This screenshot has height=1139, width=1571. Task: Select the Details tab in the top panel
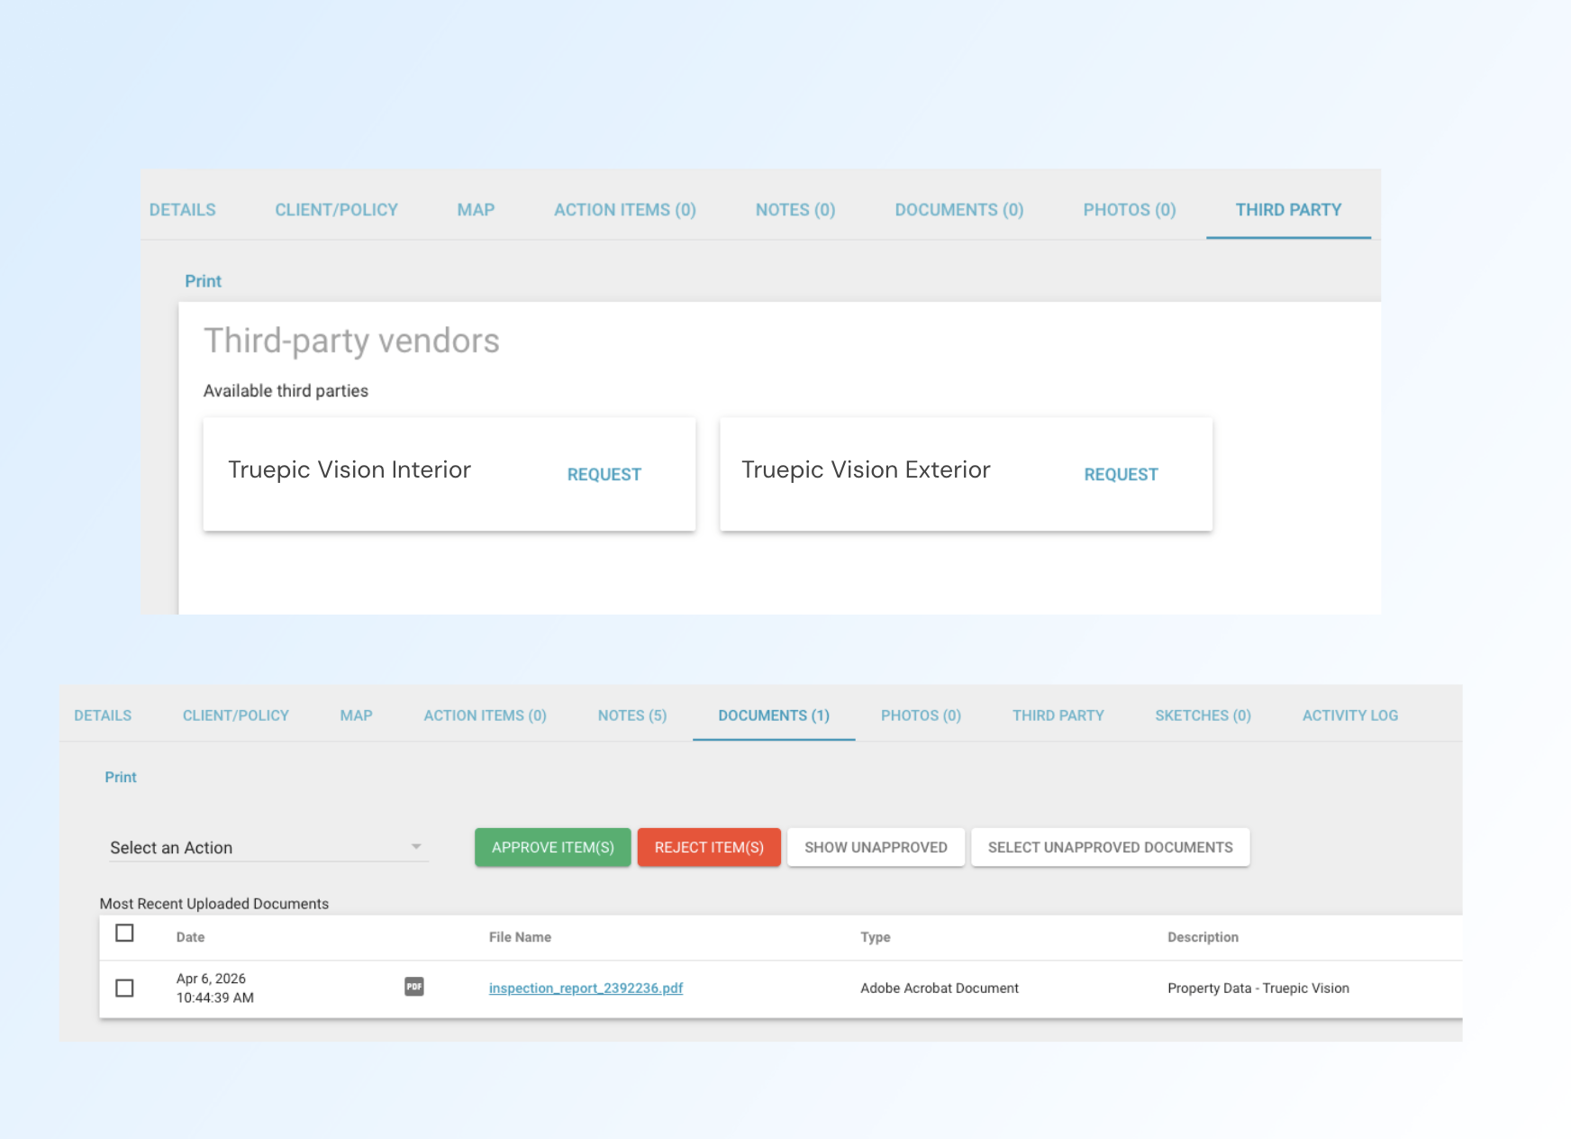pos(182,209)
